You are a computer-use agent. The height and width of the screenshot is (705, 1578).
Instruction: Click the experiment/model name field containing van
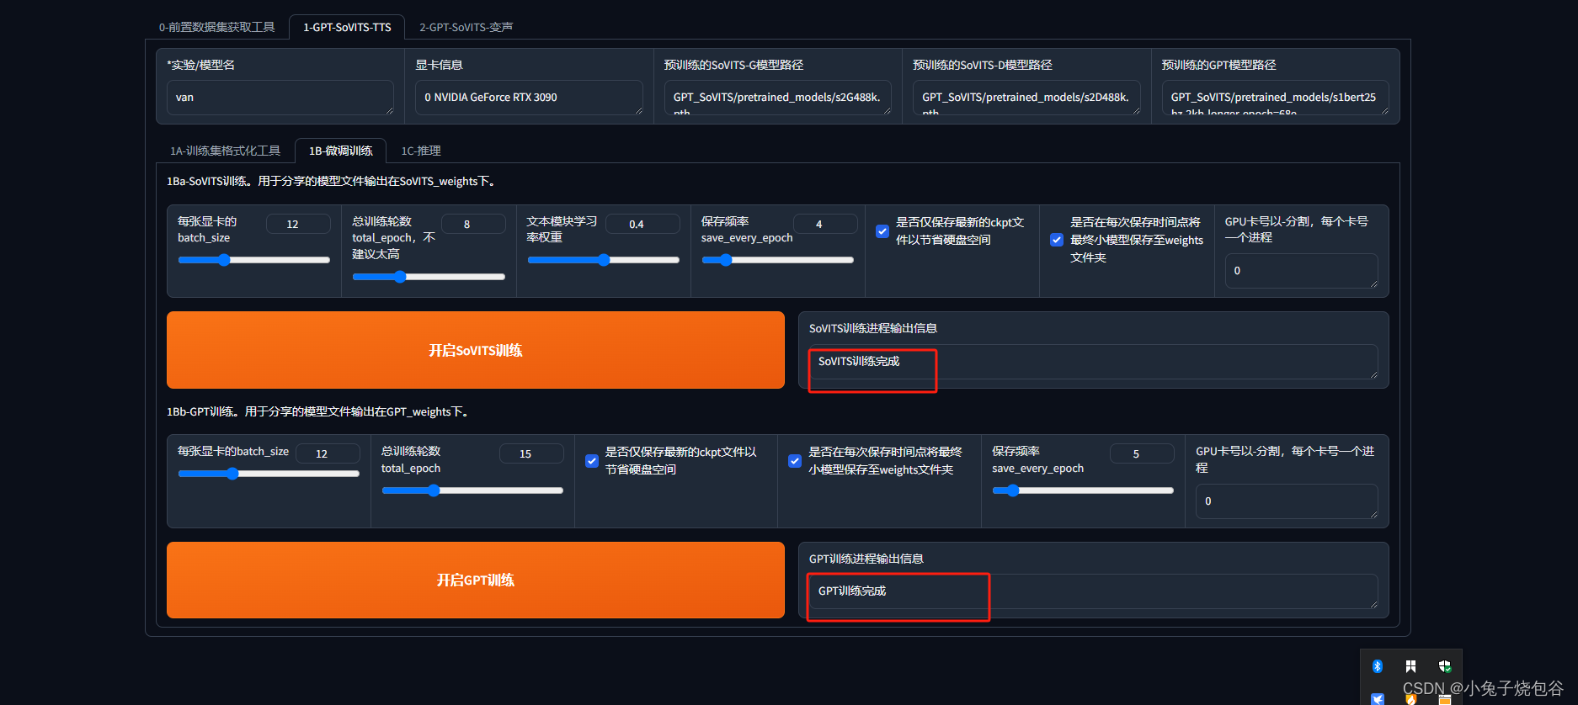click(280, 98)
